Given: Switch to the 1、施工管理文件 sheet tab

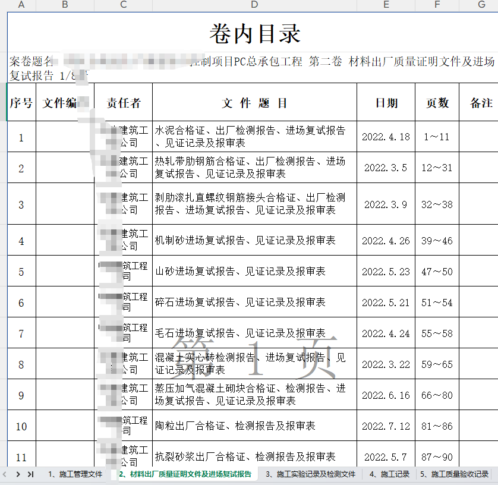Looking at the screenshot, I should pyautogui.click(x=75, y=474).
